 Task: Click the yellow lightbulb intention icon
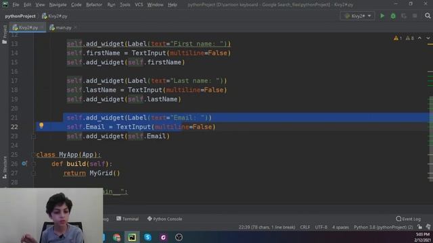(41, 126)
